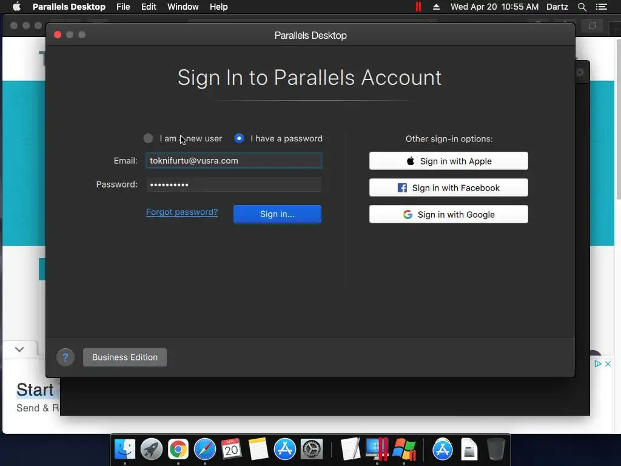
Task: Select the "I have a password" radio button
Action: (239, 138)
